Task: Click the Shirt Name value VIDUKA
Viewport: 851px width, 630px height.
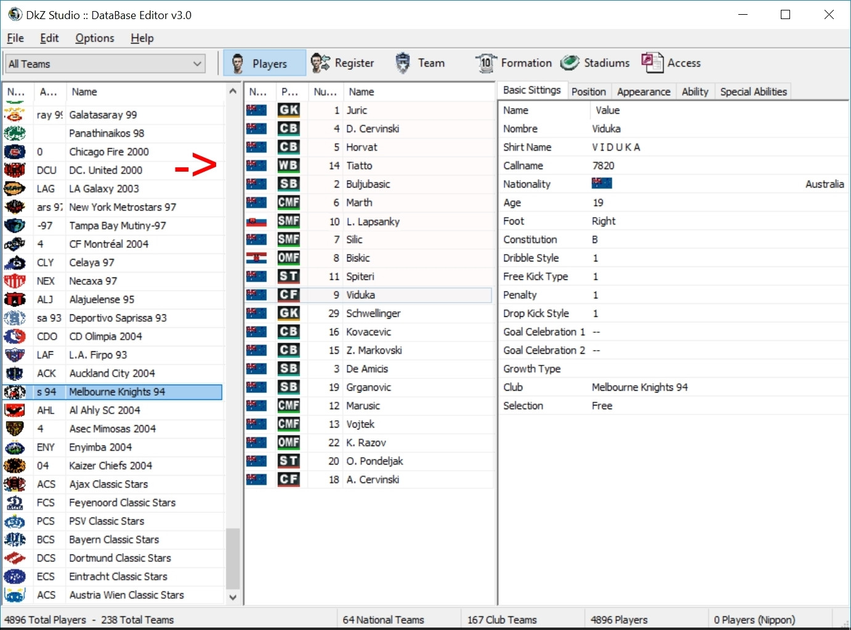Action: 616,147
